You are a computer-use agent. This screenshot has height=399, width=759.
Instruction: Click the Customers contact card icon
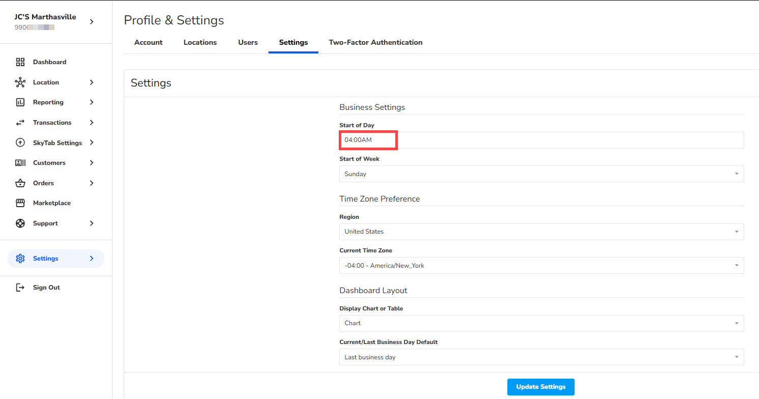click(20, 163)
